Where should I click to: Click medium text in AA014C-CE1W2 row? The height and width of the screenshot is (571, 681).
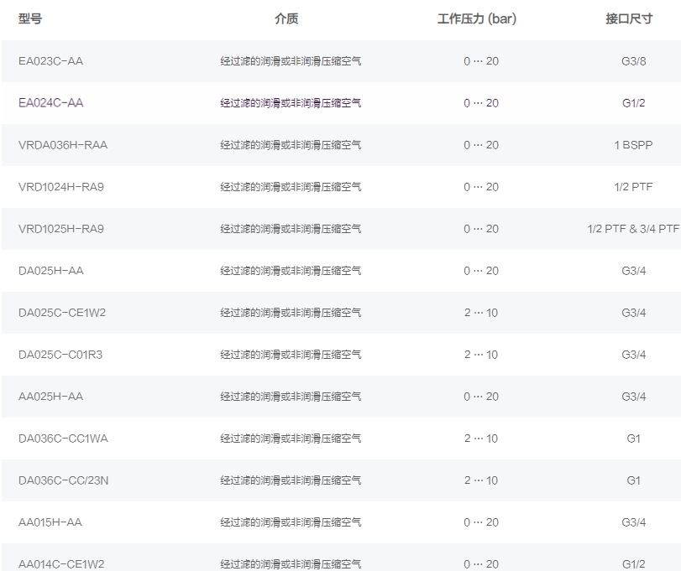coord(291,564)
